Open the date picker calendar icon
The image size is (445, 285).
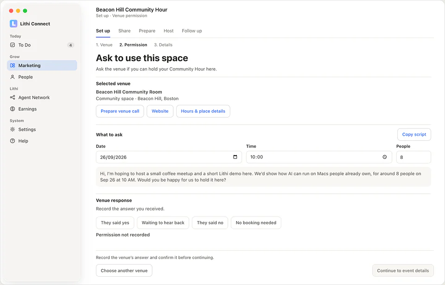point(235,157)
